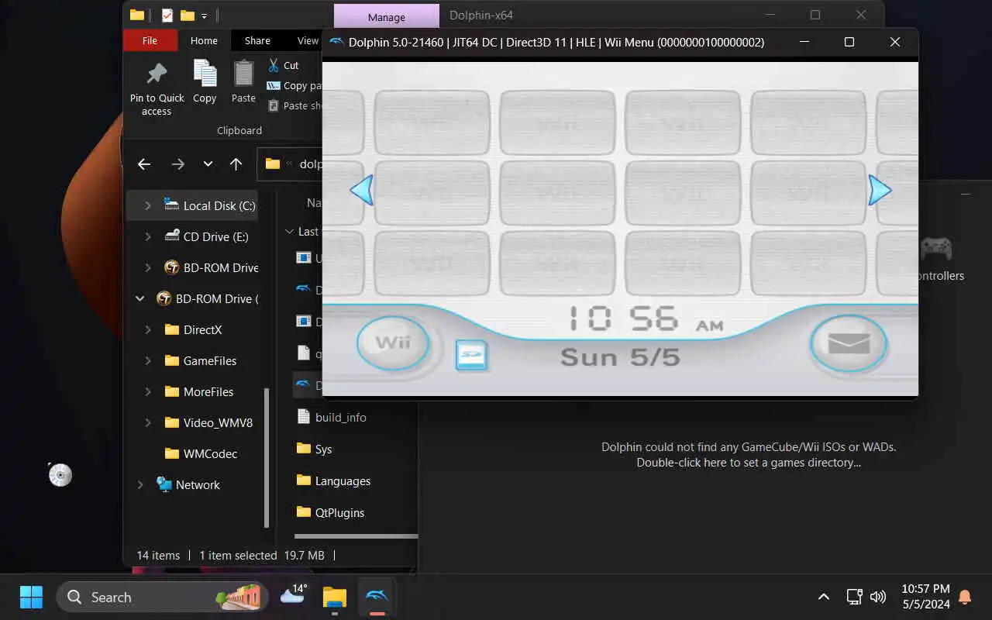The width and height of the screenshot is (992, 620).
Task: Open Customize Quick Access Toolbar dropdown
Action: pos(205,15)
